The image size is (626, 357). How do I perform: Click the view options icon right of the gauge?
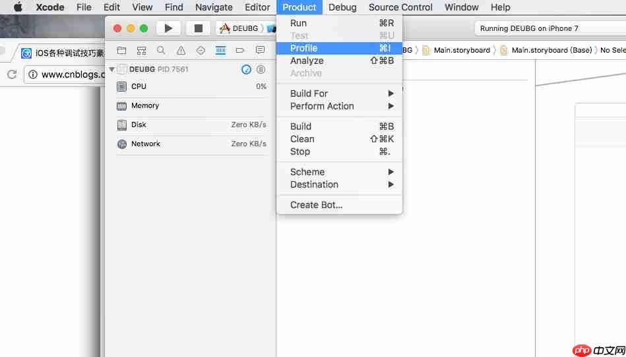coord(261,69)
